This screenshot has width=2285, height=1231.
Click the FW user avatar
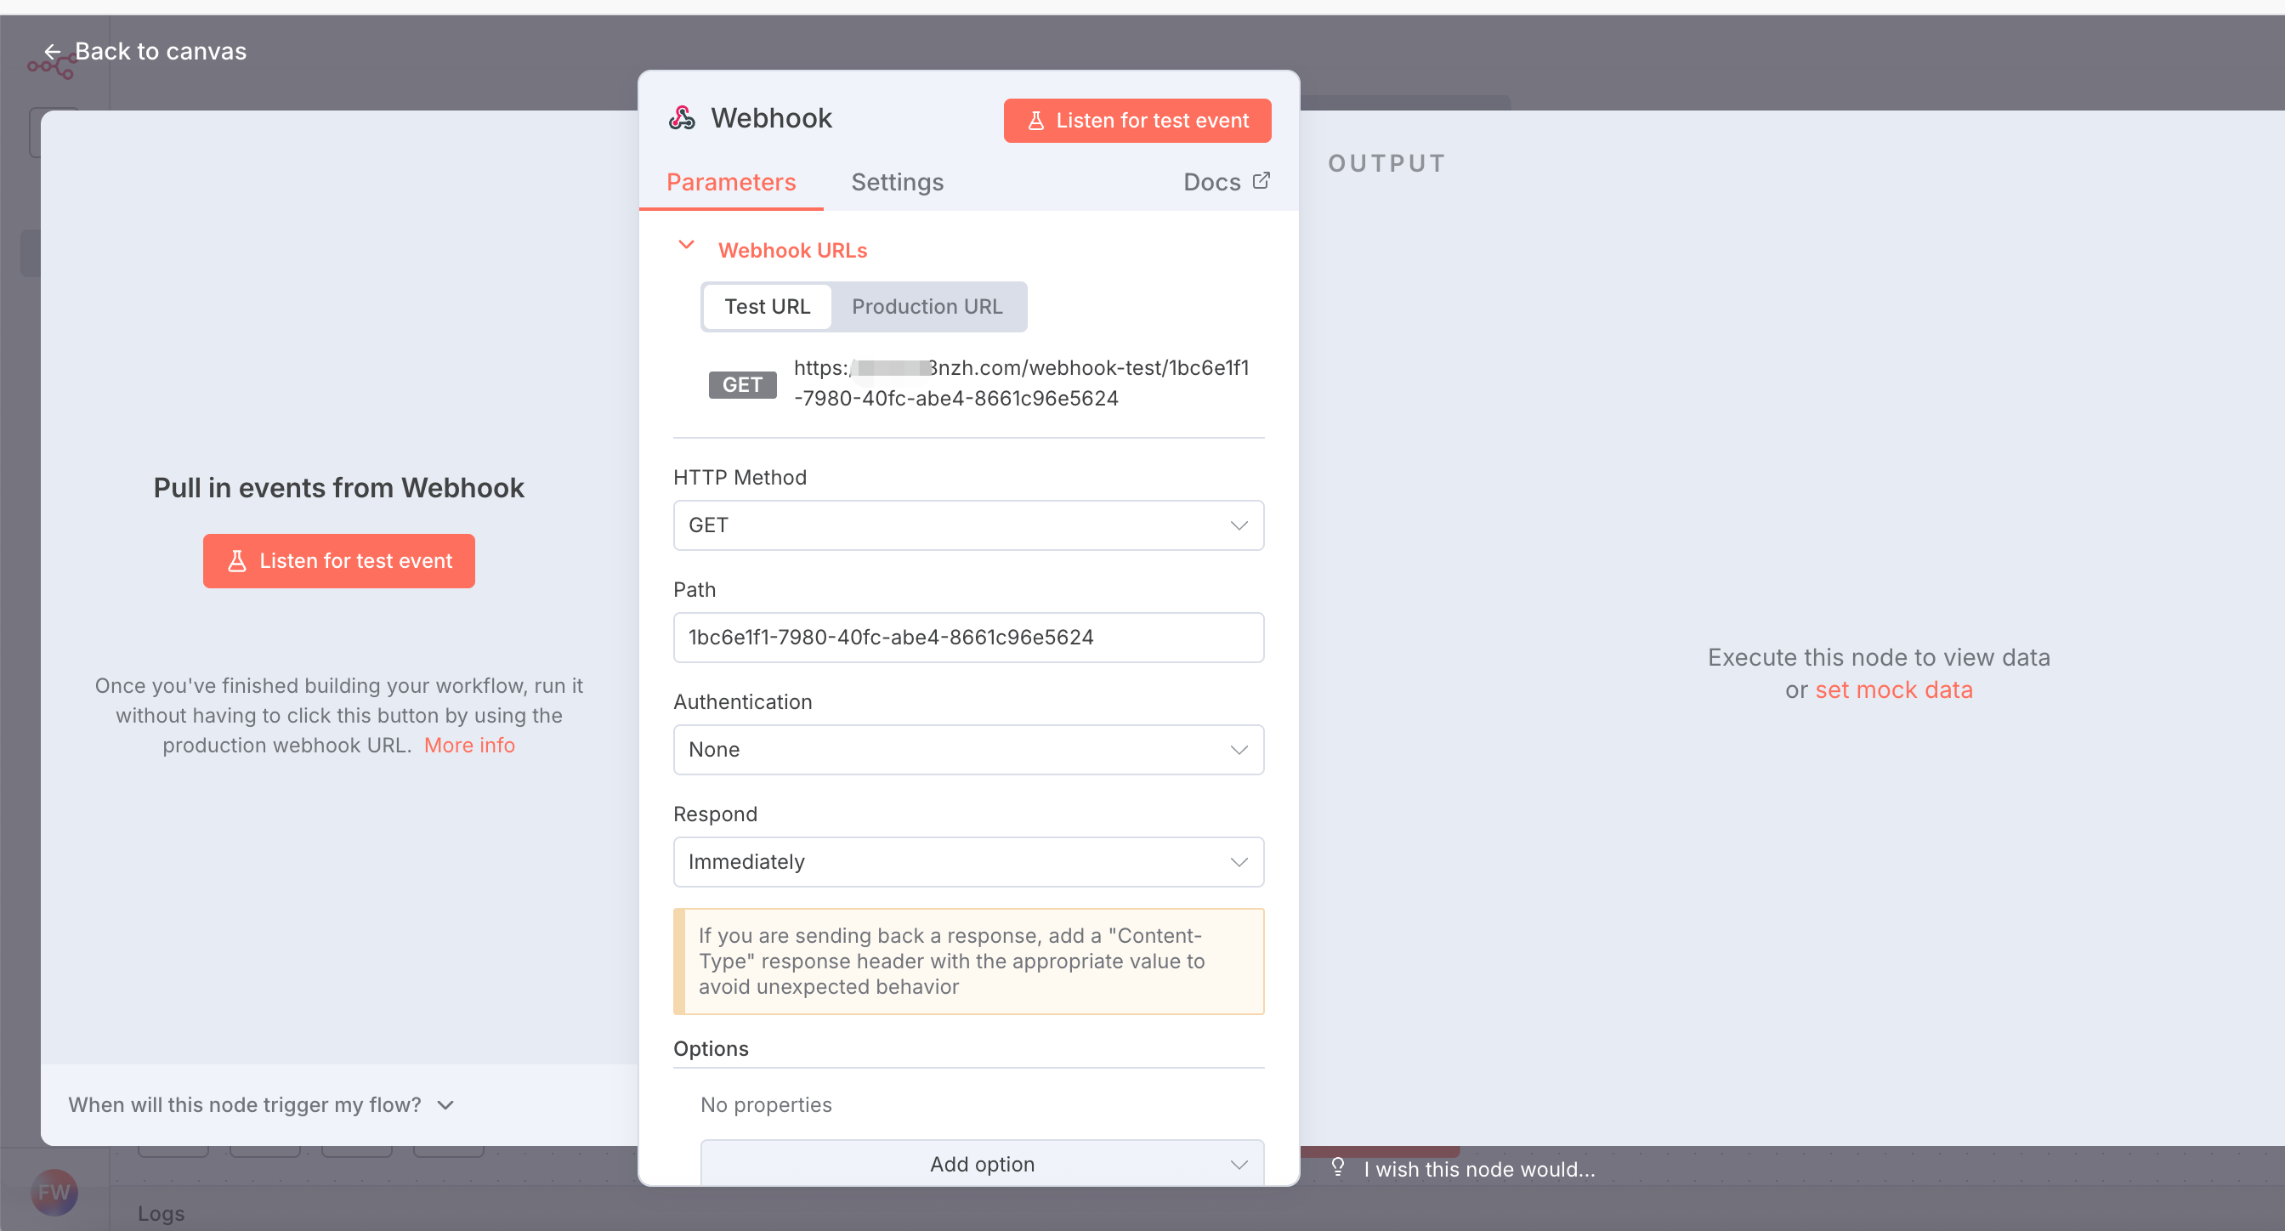pyautogui.click(x=54, y=1192)
